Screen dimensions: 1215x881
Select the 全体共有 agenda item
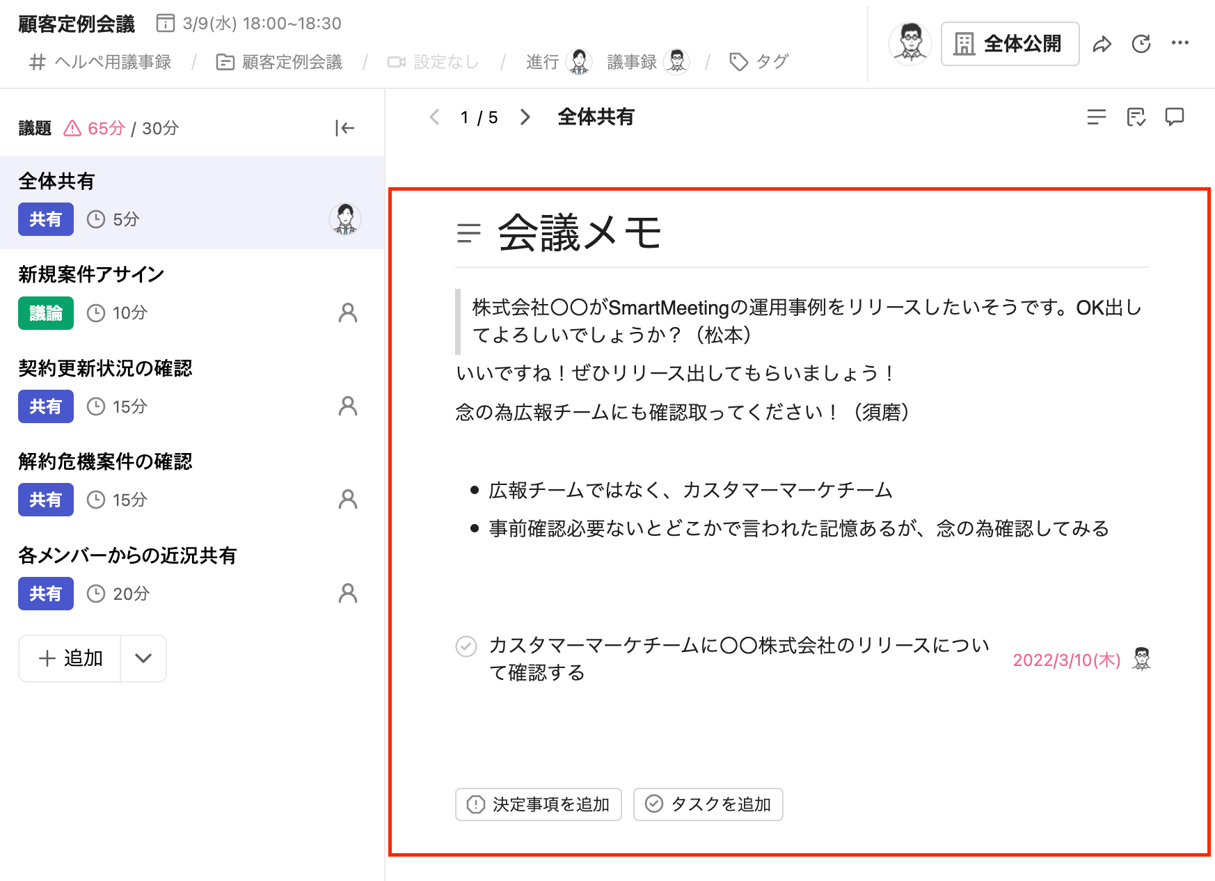[192, 203]
